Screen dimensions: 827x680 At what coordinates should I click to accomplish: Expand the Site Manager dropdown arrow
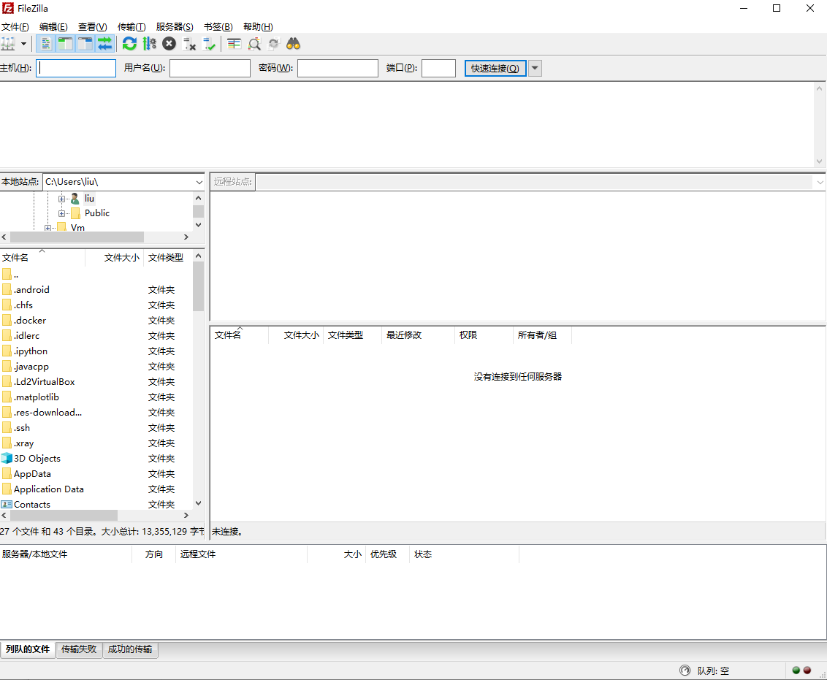coord(23,44)
